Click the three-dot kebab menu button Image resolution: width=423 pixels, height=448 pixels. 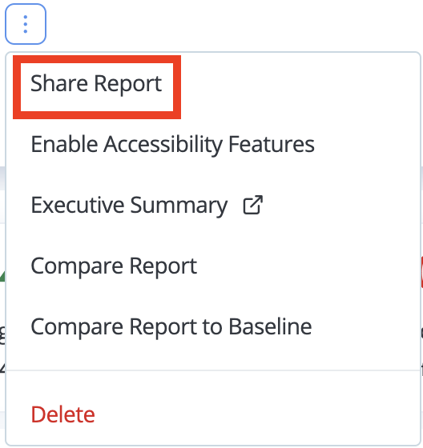26,24
